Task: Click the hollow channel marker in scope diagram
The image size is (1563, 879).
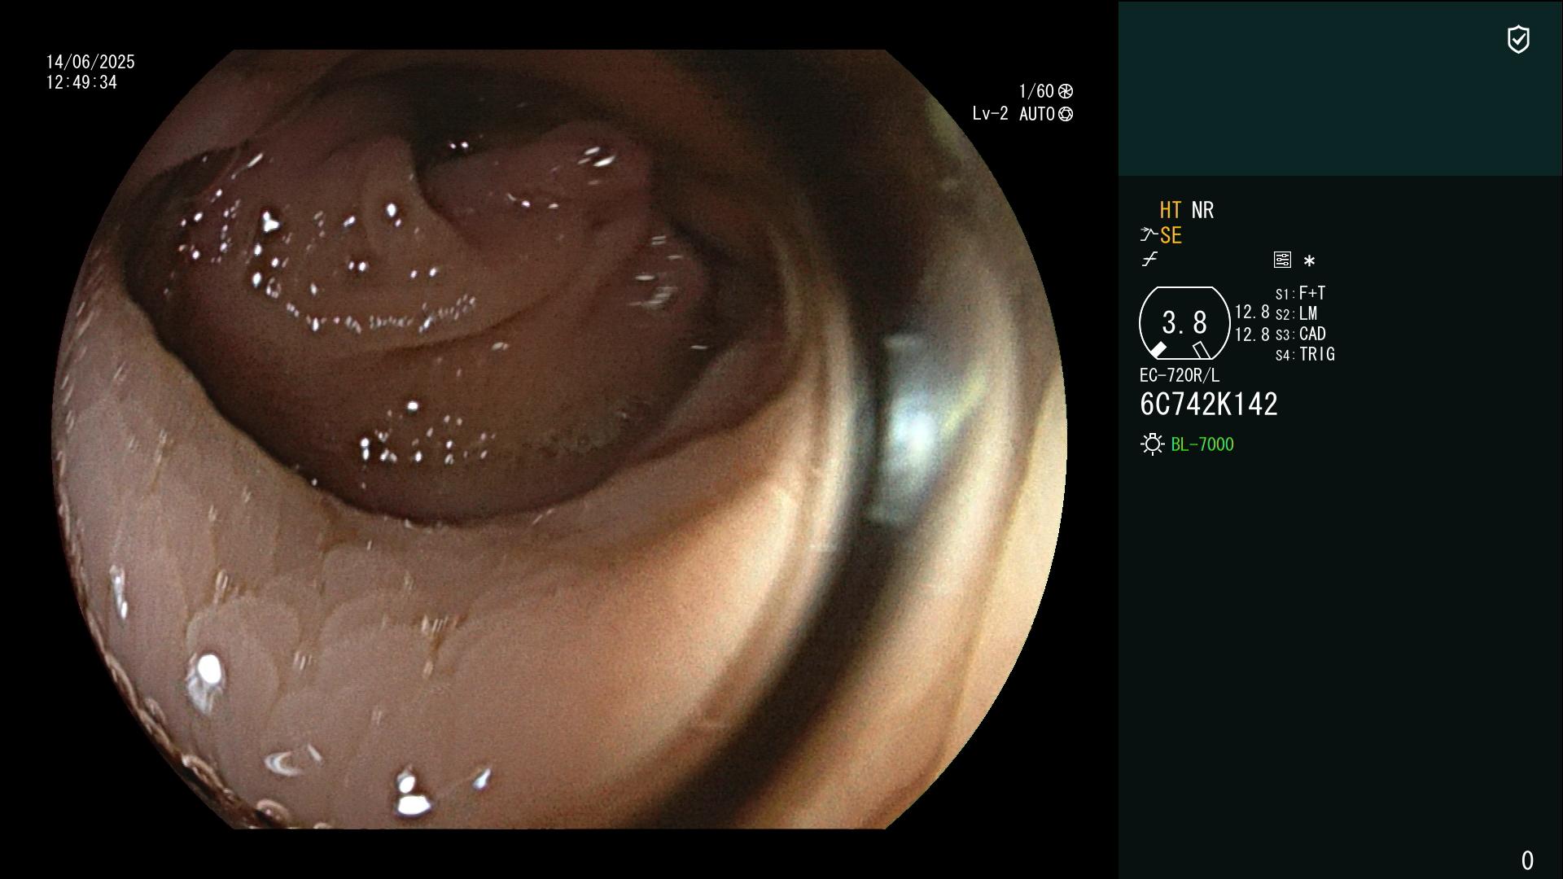Action: point(1202,350)
